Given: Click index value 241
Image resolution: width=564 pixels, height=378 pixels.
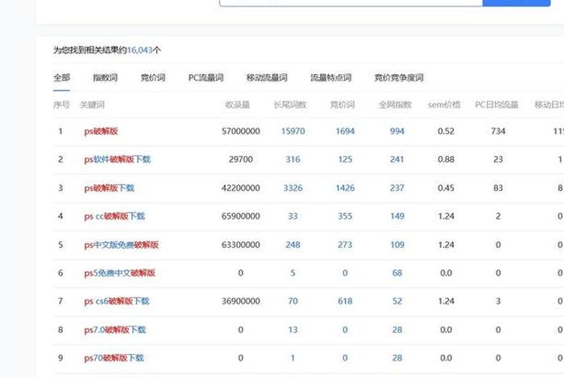Looking at the screenshot, I should pos(397,159).
